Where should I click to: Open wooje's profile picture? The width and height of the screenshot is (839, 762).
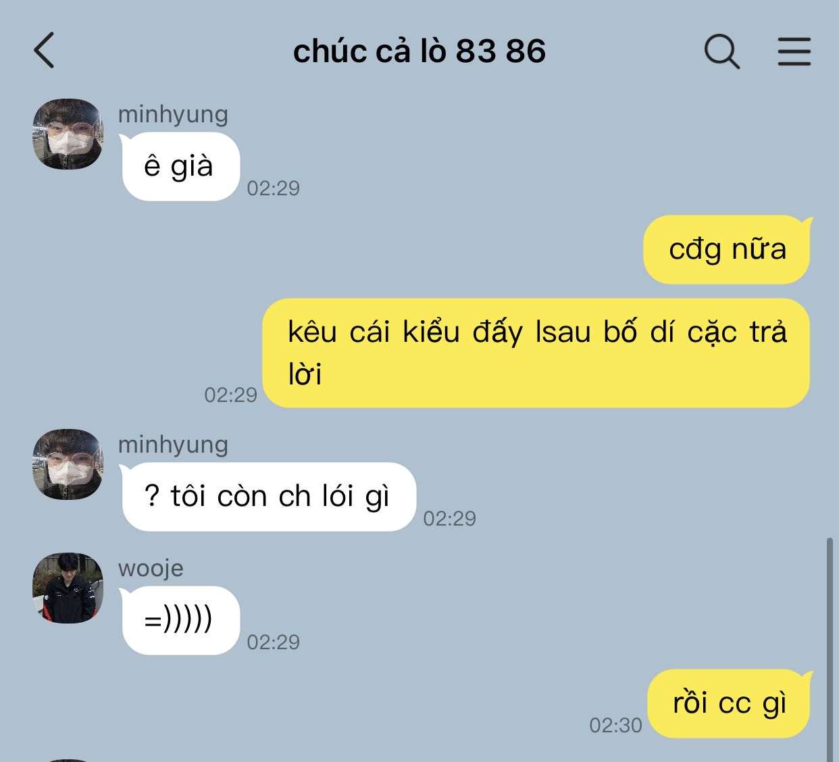68,588
